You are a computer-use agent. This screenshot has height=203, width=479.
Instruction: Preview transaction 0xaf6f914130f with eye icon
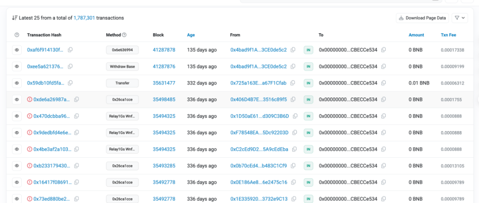(x=17, y=50)
